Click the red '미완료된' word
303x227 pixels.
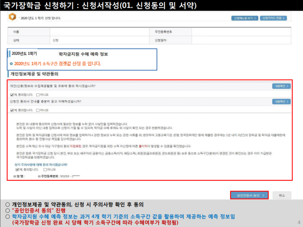click(75, 146)
